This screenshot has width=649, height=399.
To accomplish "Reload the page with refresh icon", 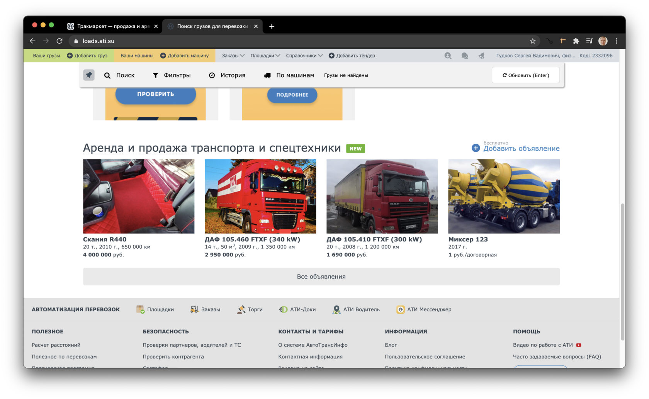I will point(59,41).
